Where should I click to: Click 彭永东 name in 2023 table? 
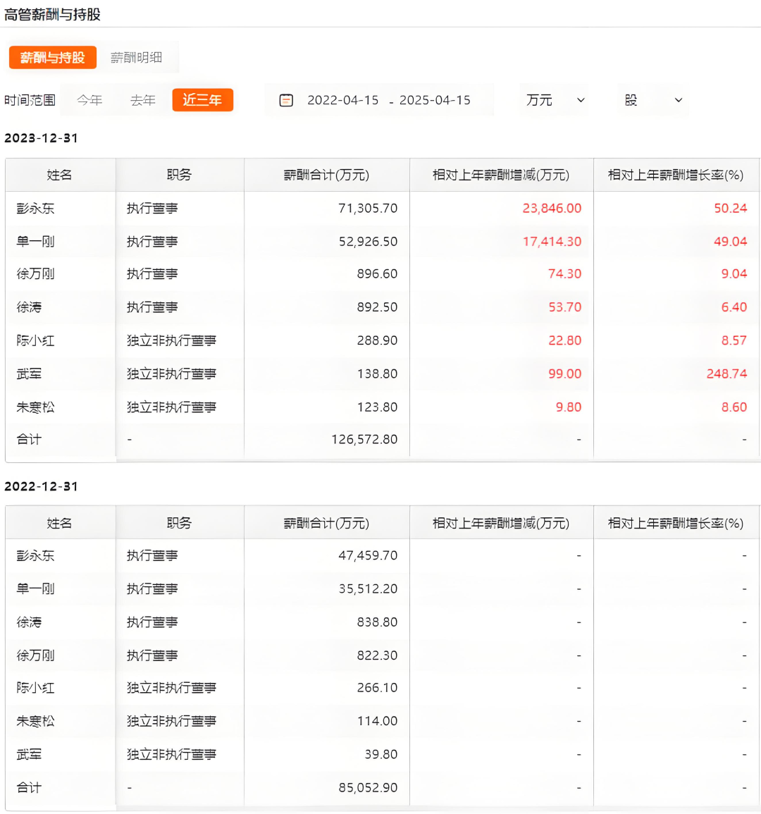coord(35,209)
